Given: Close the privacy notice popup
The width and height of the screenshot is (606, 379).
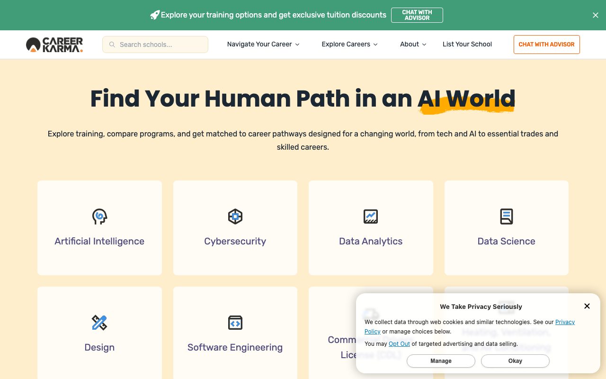Looking at the screenshot, I should tap(587, 306).
